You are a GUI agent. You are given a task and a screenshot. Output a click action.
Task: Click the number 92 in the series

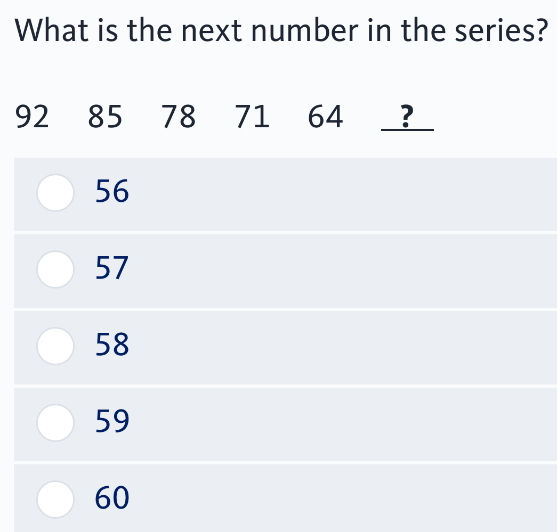pyautogui.click(x=33, y=117)
